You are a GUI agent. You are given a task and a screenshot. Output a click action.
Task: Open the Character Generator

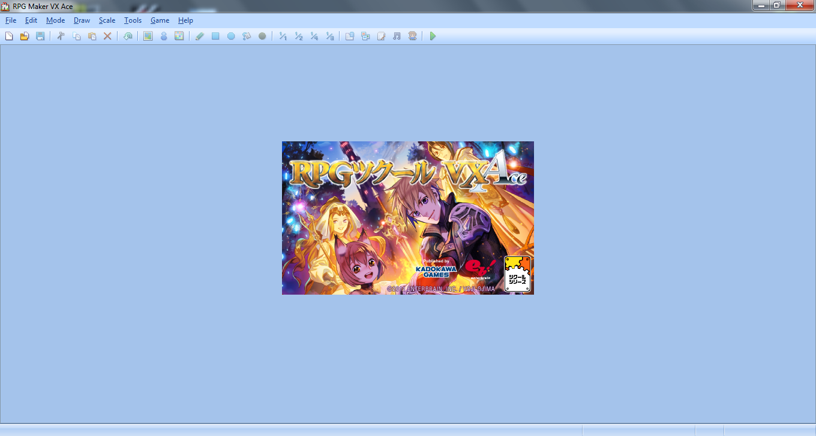pos(412,36)
